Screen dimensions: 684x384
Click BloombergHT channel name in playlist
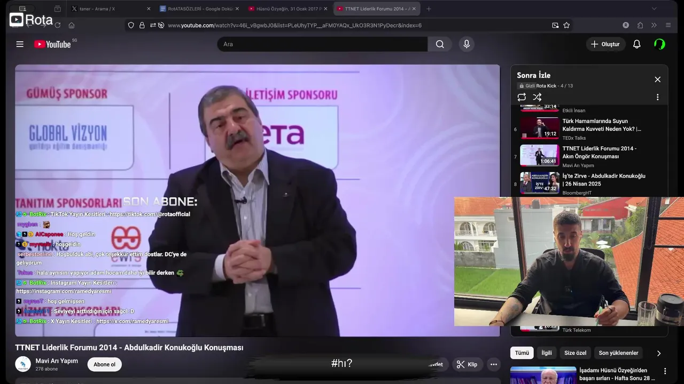coord(577,193)
